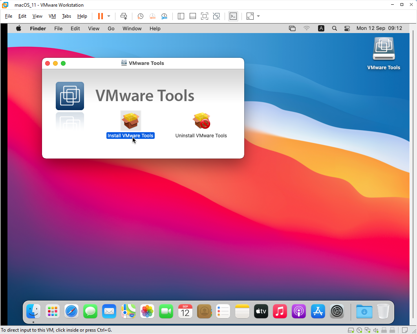Open Finder from the Dock

[33, 311]
